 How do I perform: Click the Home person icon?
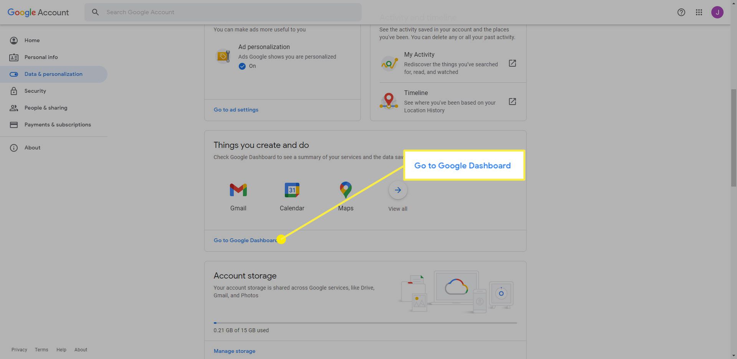(14, 40)
